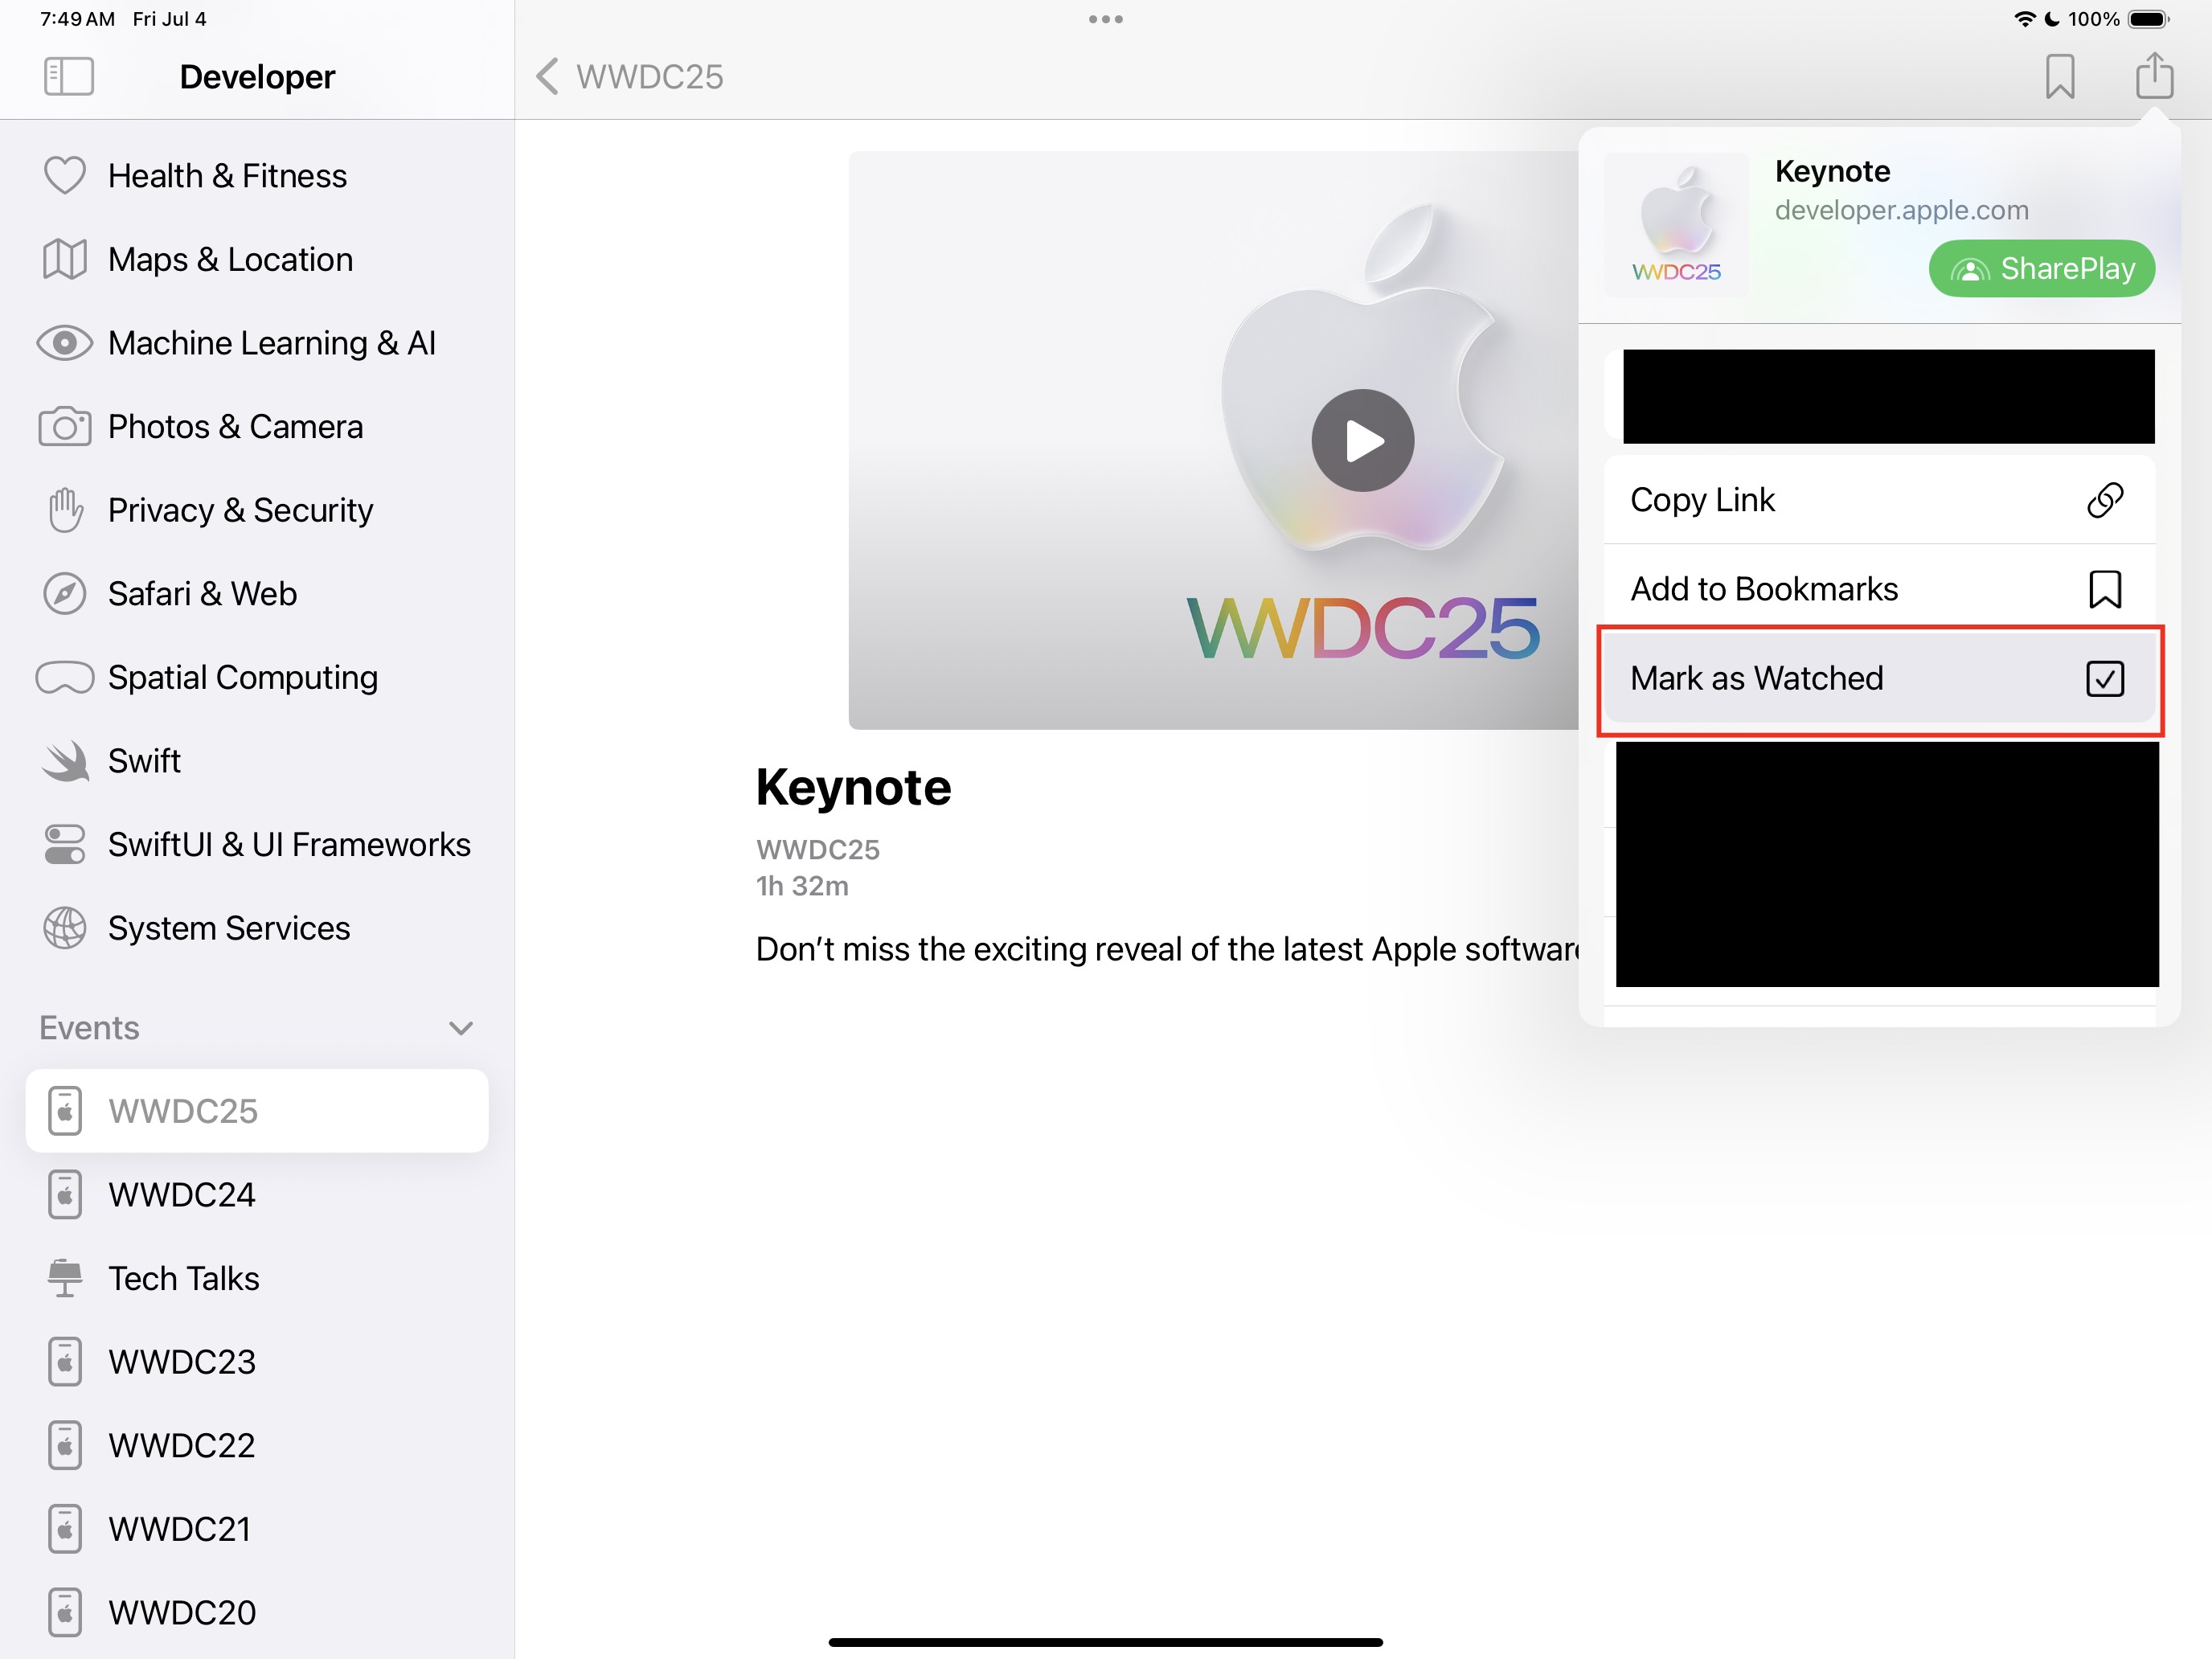Screen dimensions: 2212x1659
Task: Click the Copy Link chain icon
Action: [2104, 499]
